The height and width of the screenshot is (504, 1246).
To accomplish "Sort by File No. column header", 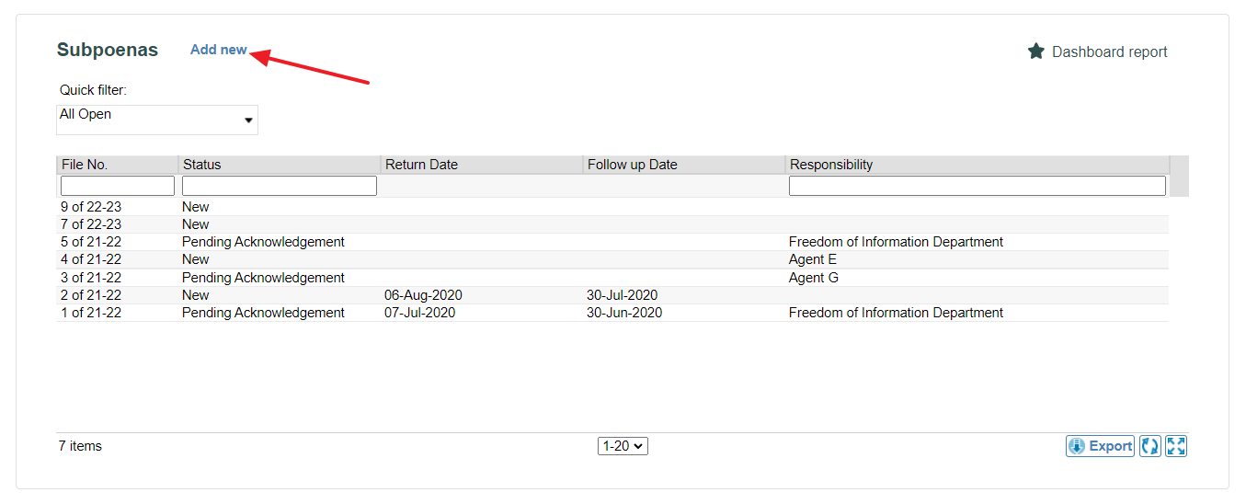I will [x=85, y=165].
